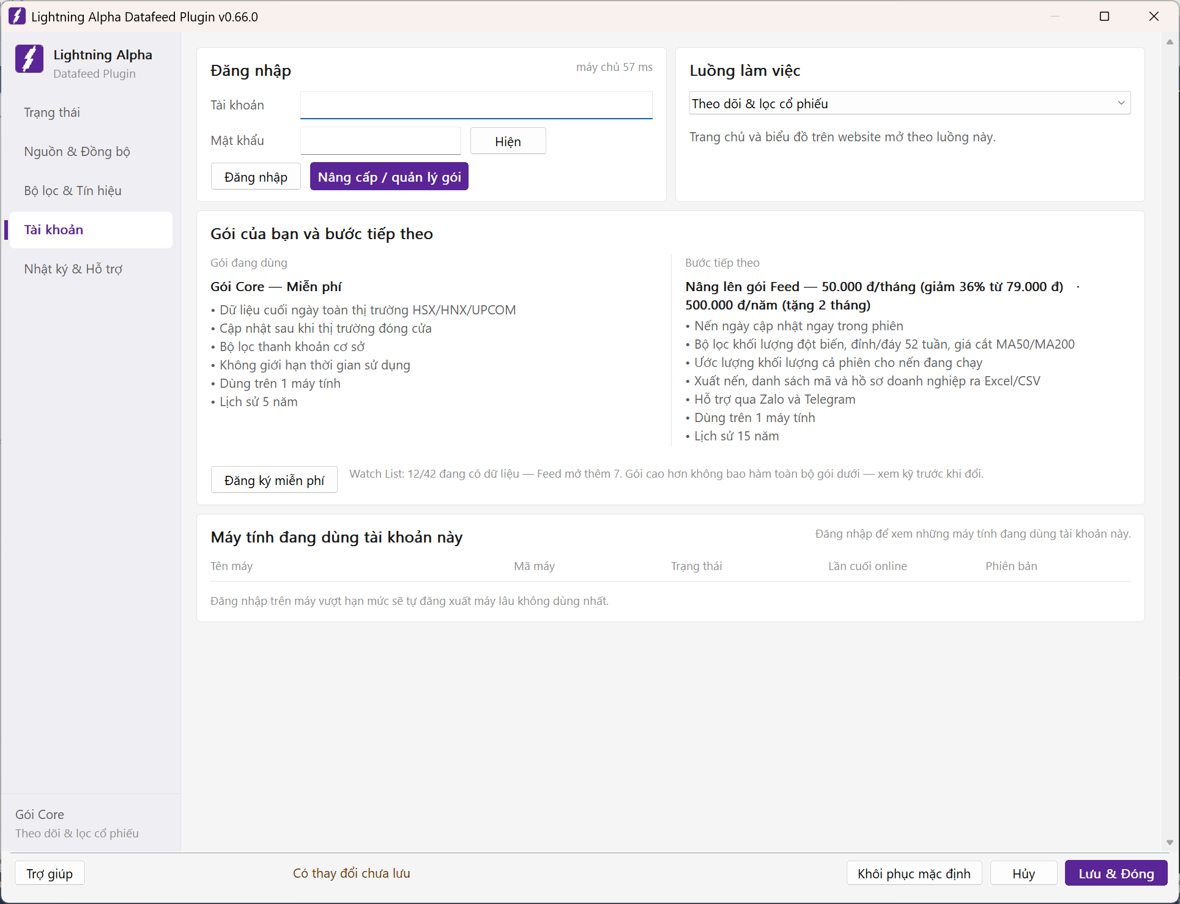The height and width of the screenshot is (904, 1180).
Task: Click the Phiên bản column header
Action: click(1011, 566)
